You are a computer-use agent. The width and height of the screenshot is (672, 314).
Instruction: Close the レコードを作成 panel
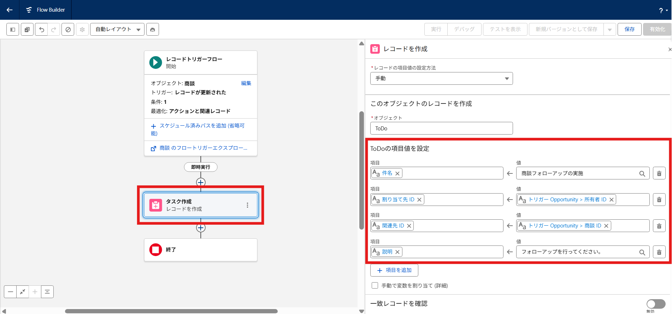point(669,49)
